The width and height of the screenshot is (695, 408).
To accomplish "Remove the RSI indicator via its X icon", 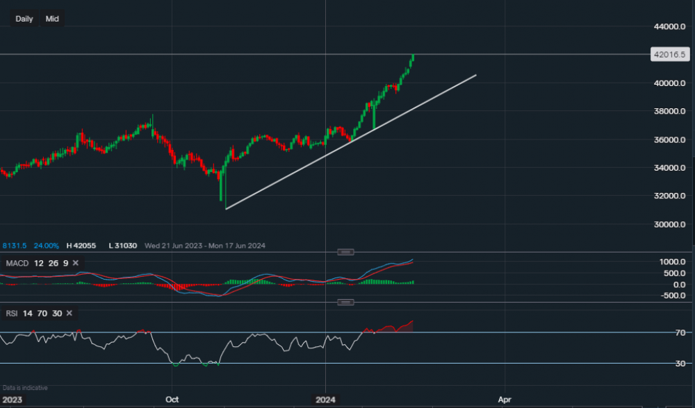I will [x=68, y=314].
